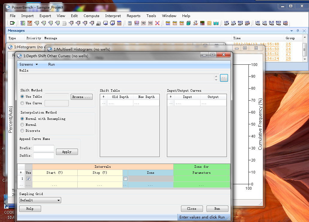Image resolution: width=309 pixels, height=222 pixels.
Task: Click the NS toolbar icon
Action: 150,23
